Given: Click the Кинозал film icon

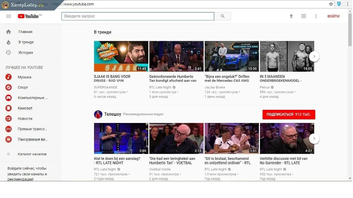Looking at the screenshot, I should (x=9, y=108).
